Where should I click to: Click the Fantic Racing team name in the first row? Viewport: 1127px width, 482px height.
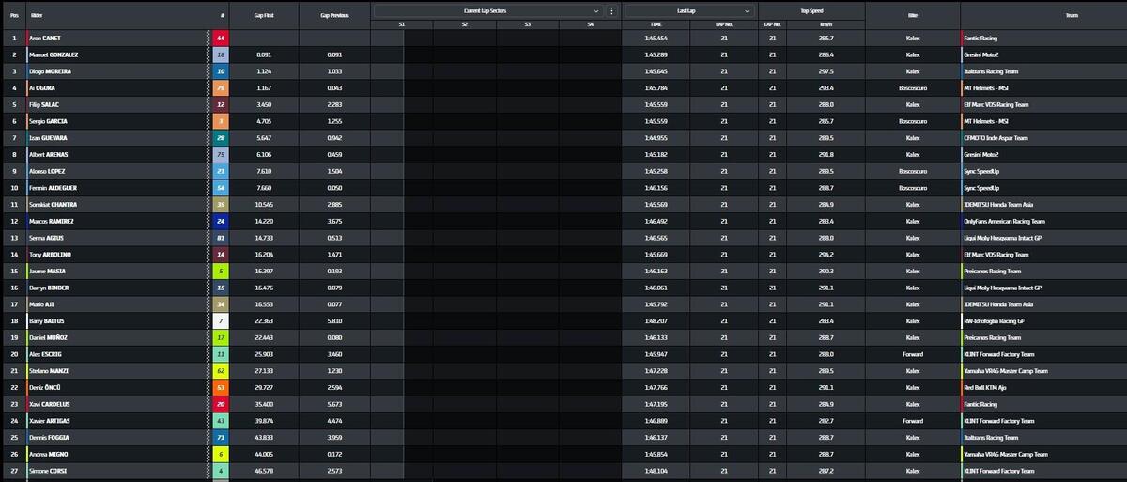(x=980, y=39)
